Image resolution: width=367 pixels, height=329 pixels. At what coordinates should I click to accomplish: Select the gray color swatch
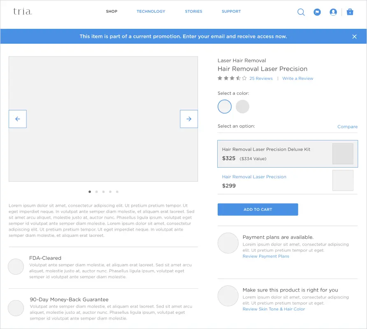tap(242, 107)
